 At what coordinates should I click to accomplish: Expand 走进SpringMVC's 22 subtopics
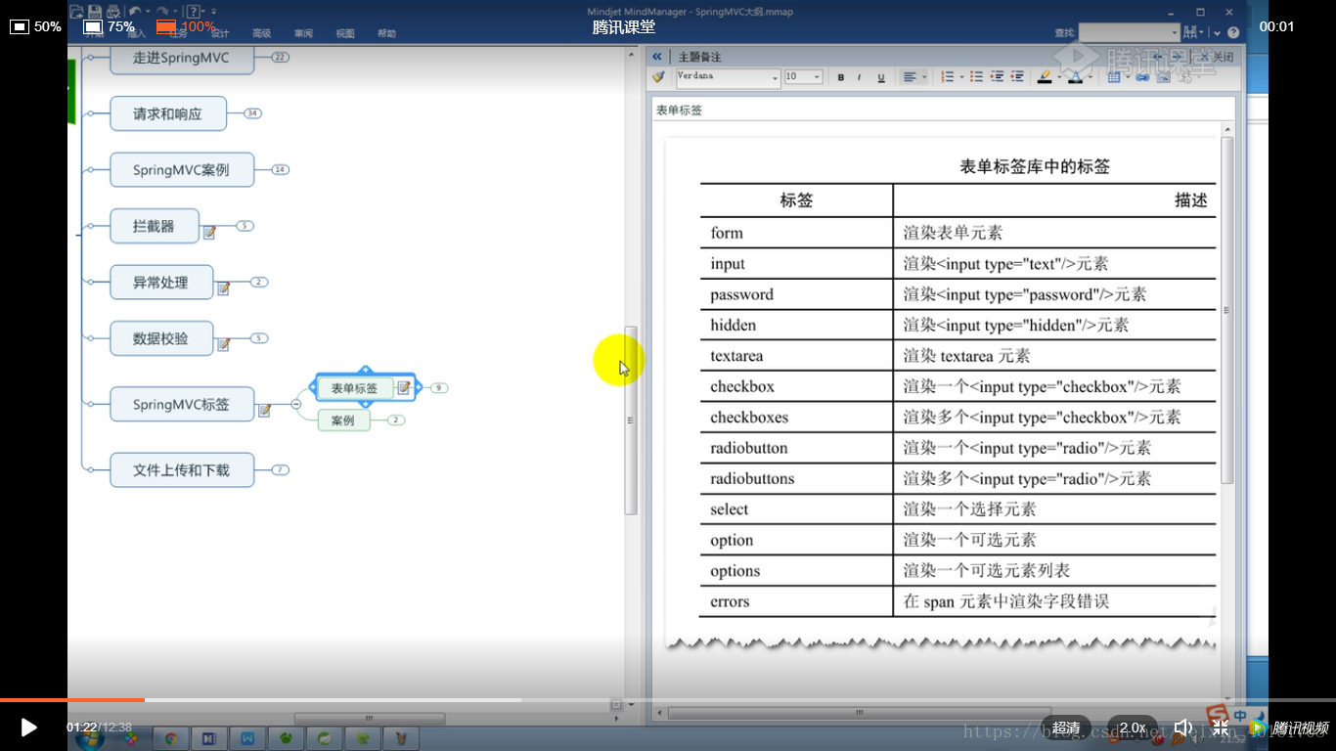click(281, 58)
